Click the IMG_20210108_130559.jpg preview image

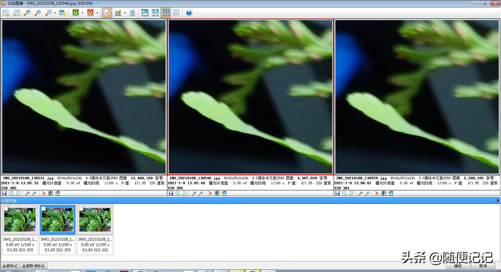(x=417, y=97)
